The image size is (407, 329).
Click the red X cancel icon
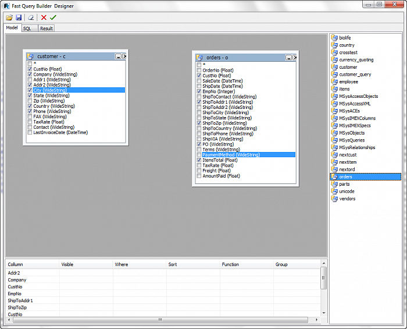click(44, 18)
